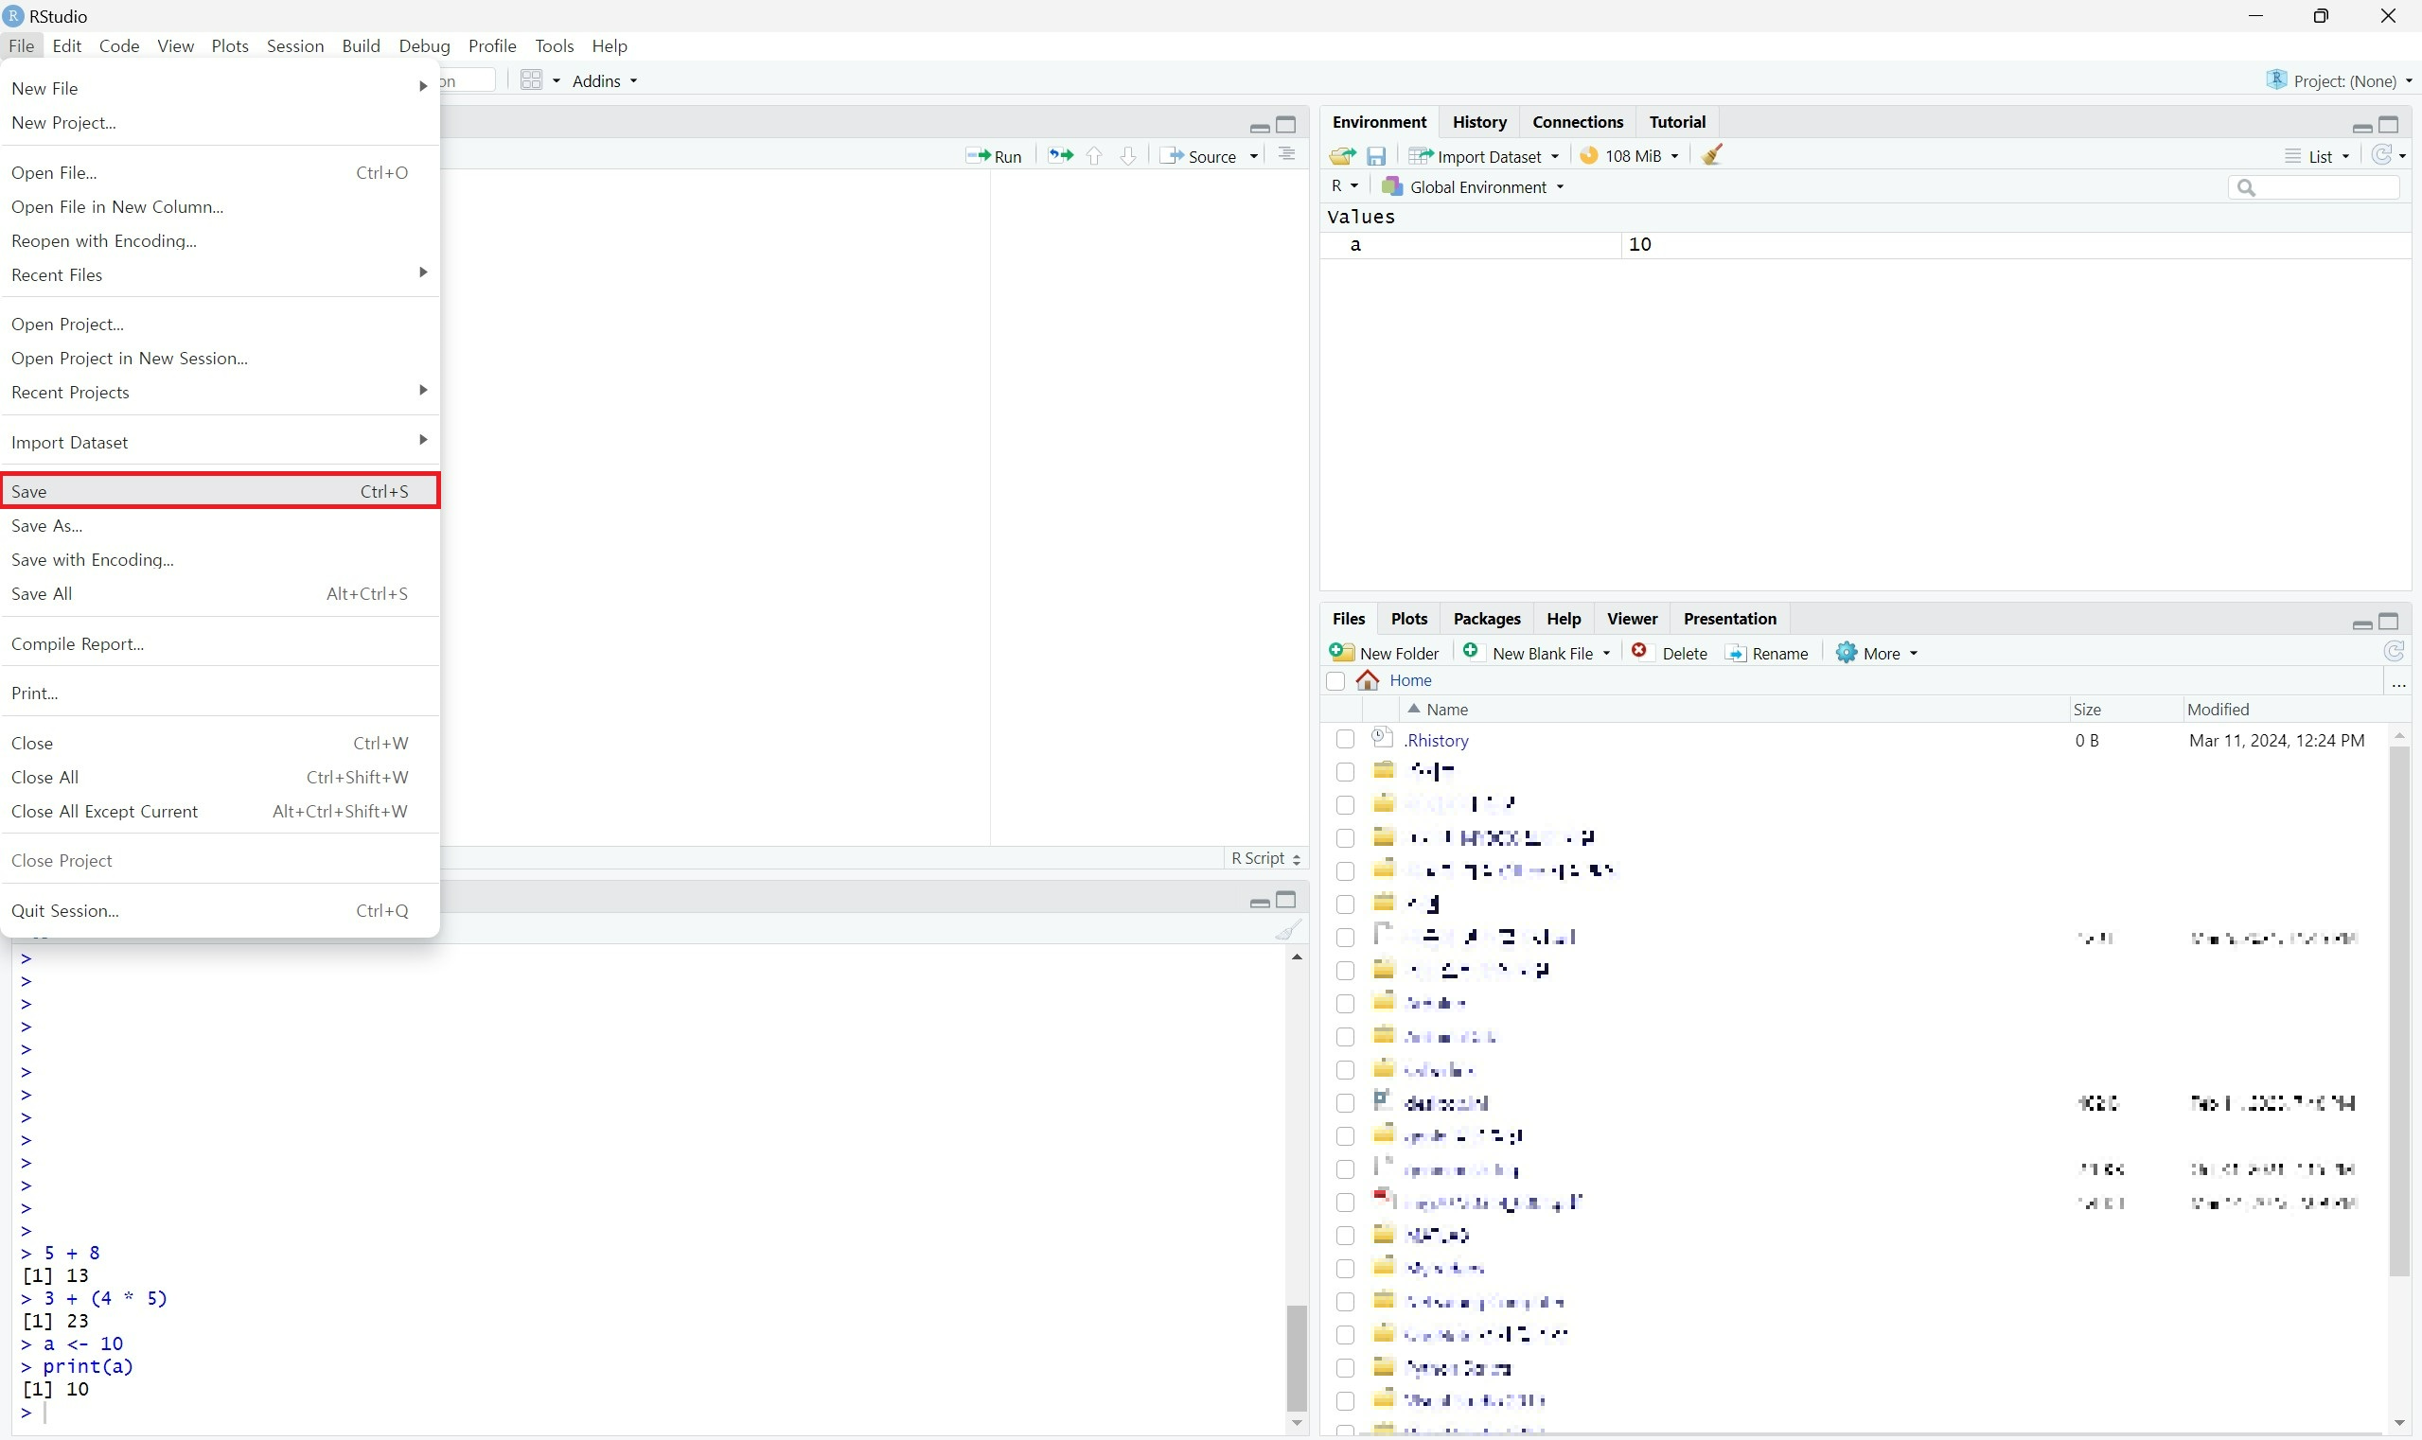Click the Home directory house icon
2422x1440 pixels.
(x=1368, y=680)
